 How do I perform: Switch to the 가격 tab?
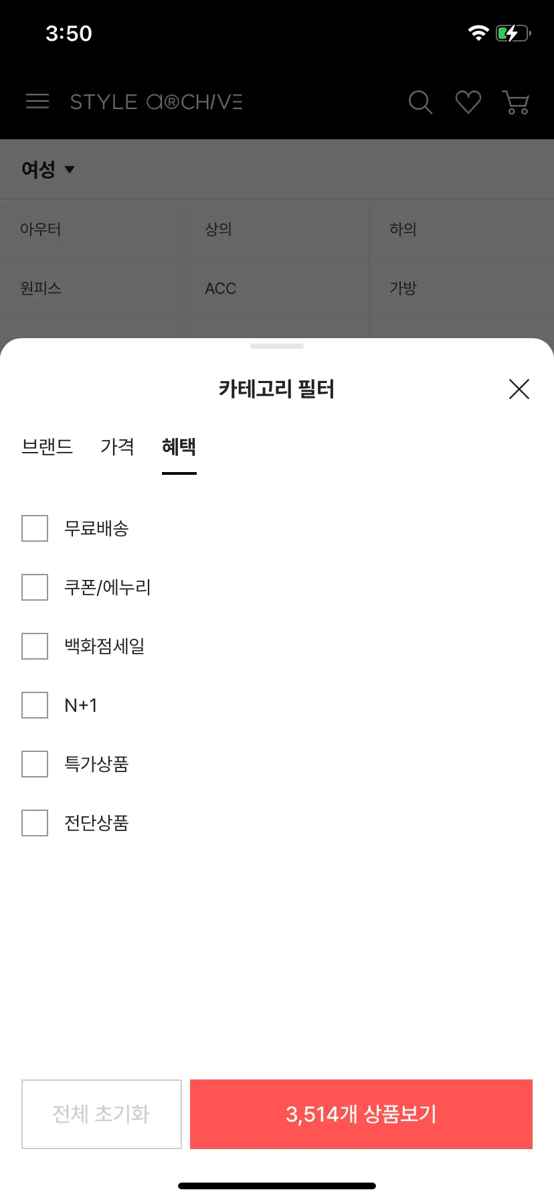tap(117, 447)
